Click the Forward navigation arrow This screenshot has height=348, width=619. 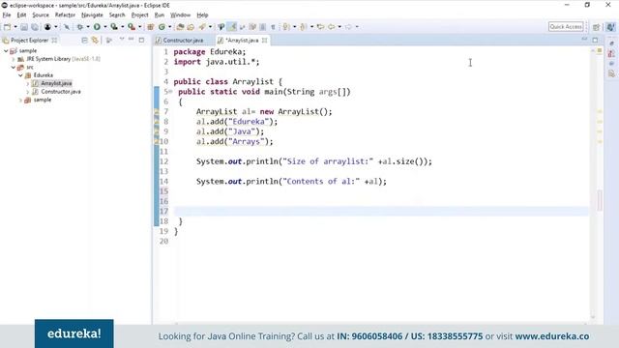[348, 27]
